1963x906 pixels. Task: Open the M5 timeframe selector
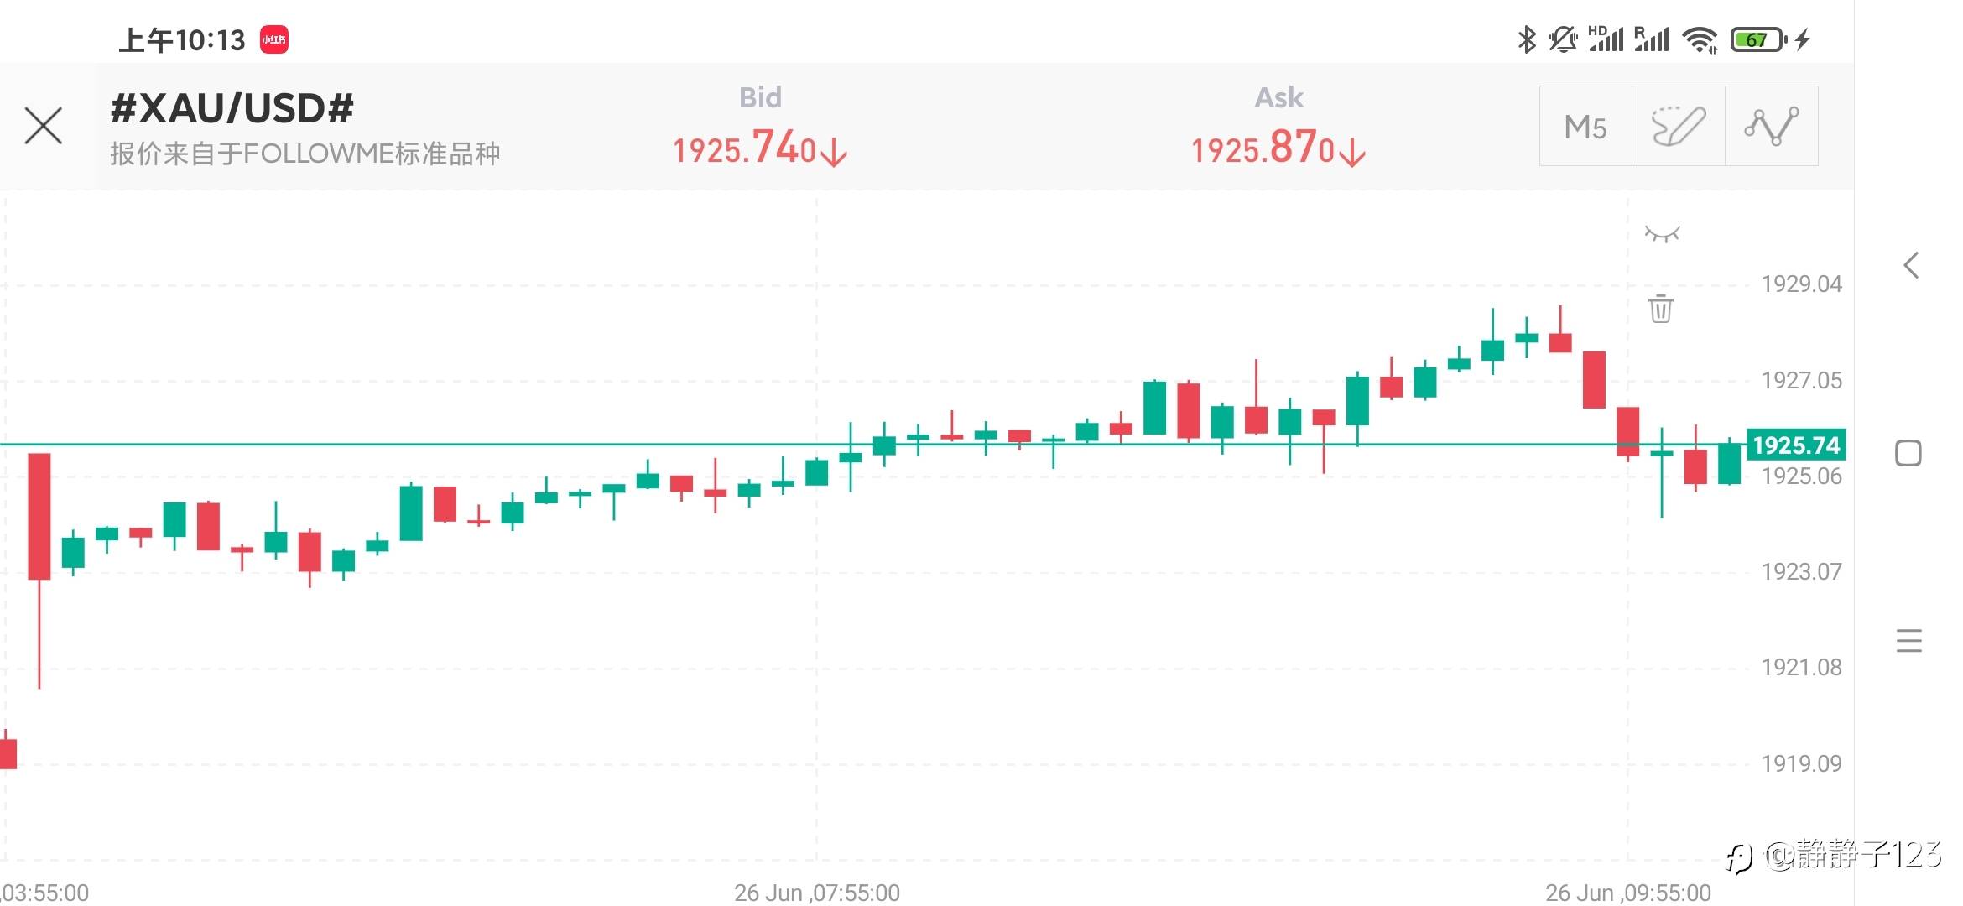[x=1585, y=127]
